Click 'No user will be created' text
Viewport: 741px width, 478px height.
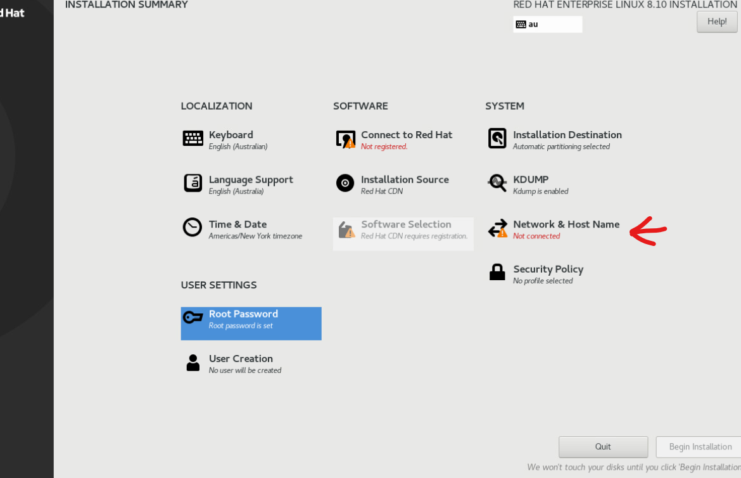245,371
